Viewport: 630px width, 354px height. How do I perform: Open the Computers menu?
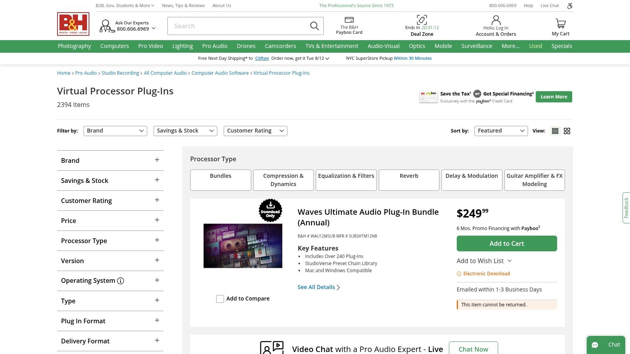115,46
